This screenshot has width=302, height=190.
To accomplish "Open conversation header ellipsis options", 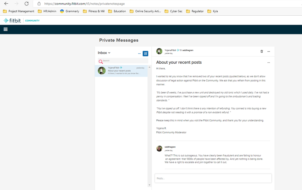I will click(269, 52).
